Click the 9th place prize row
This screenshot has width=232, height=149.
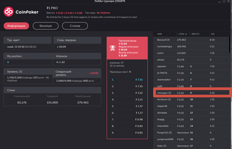(x=127, y=133)
